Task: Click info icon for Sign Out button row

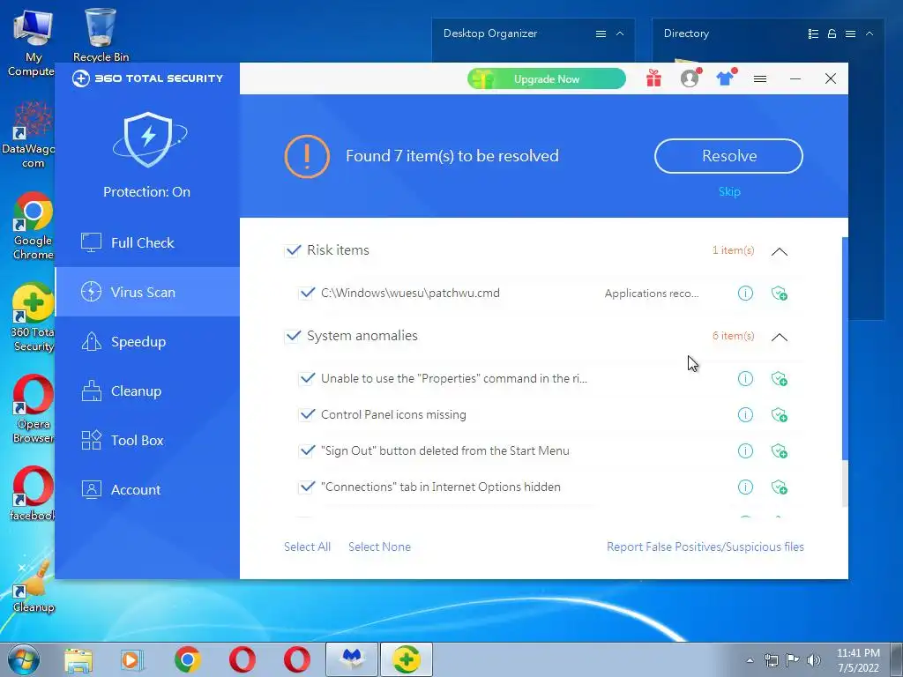Action: (745, 450)
